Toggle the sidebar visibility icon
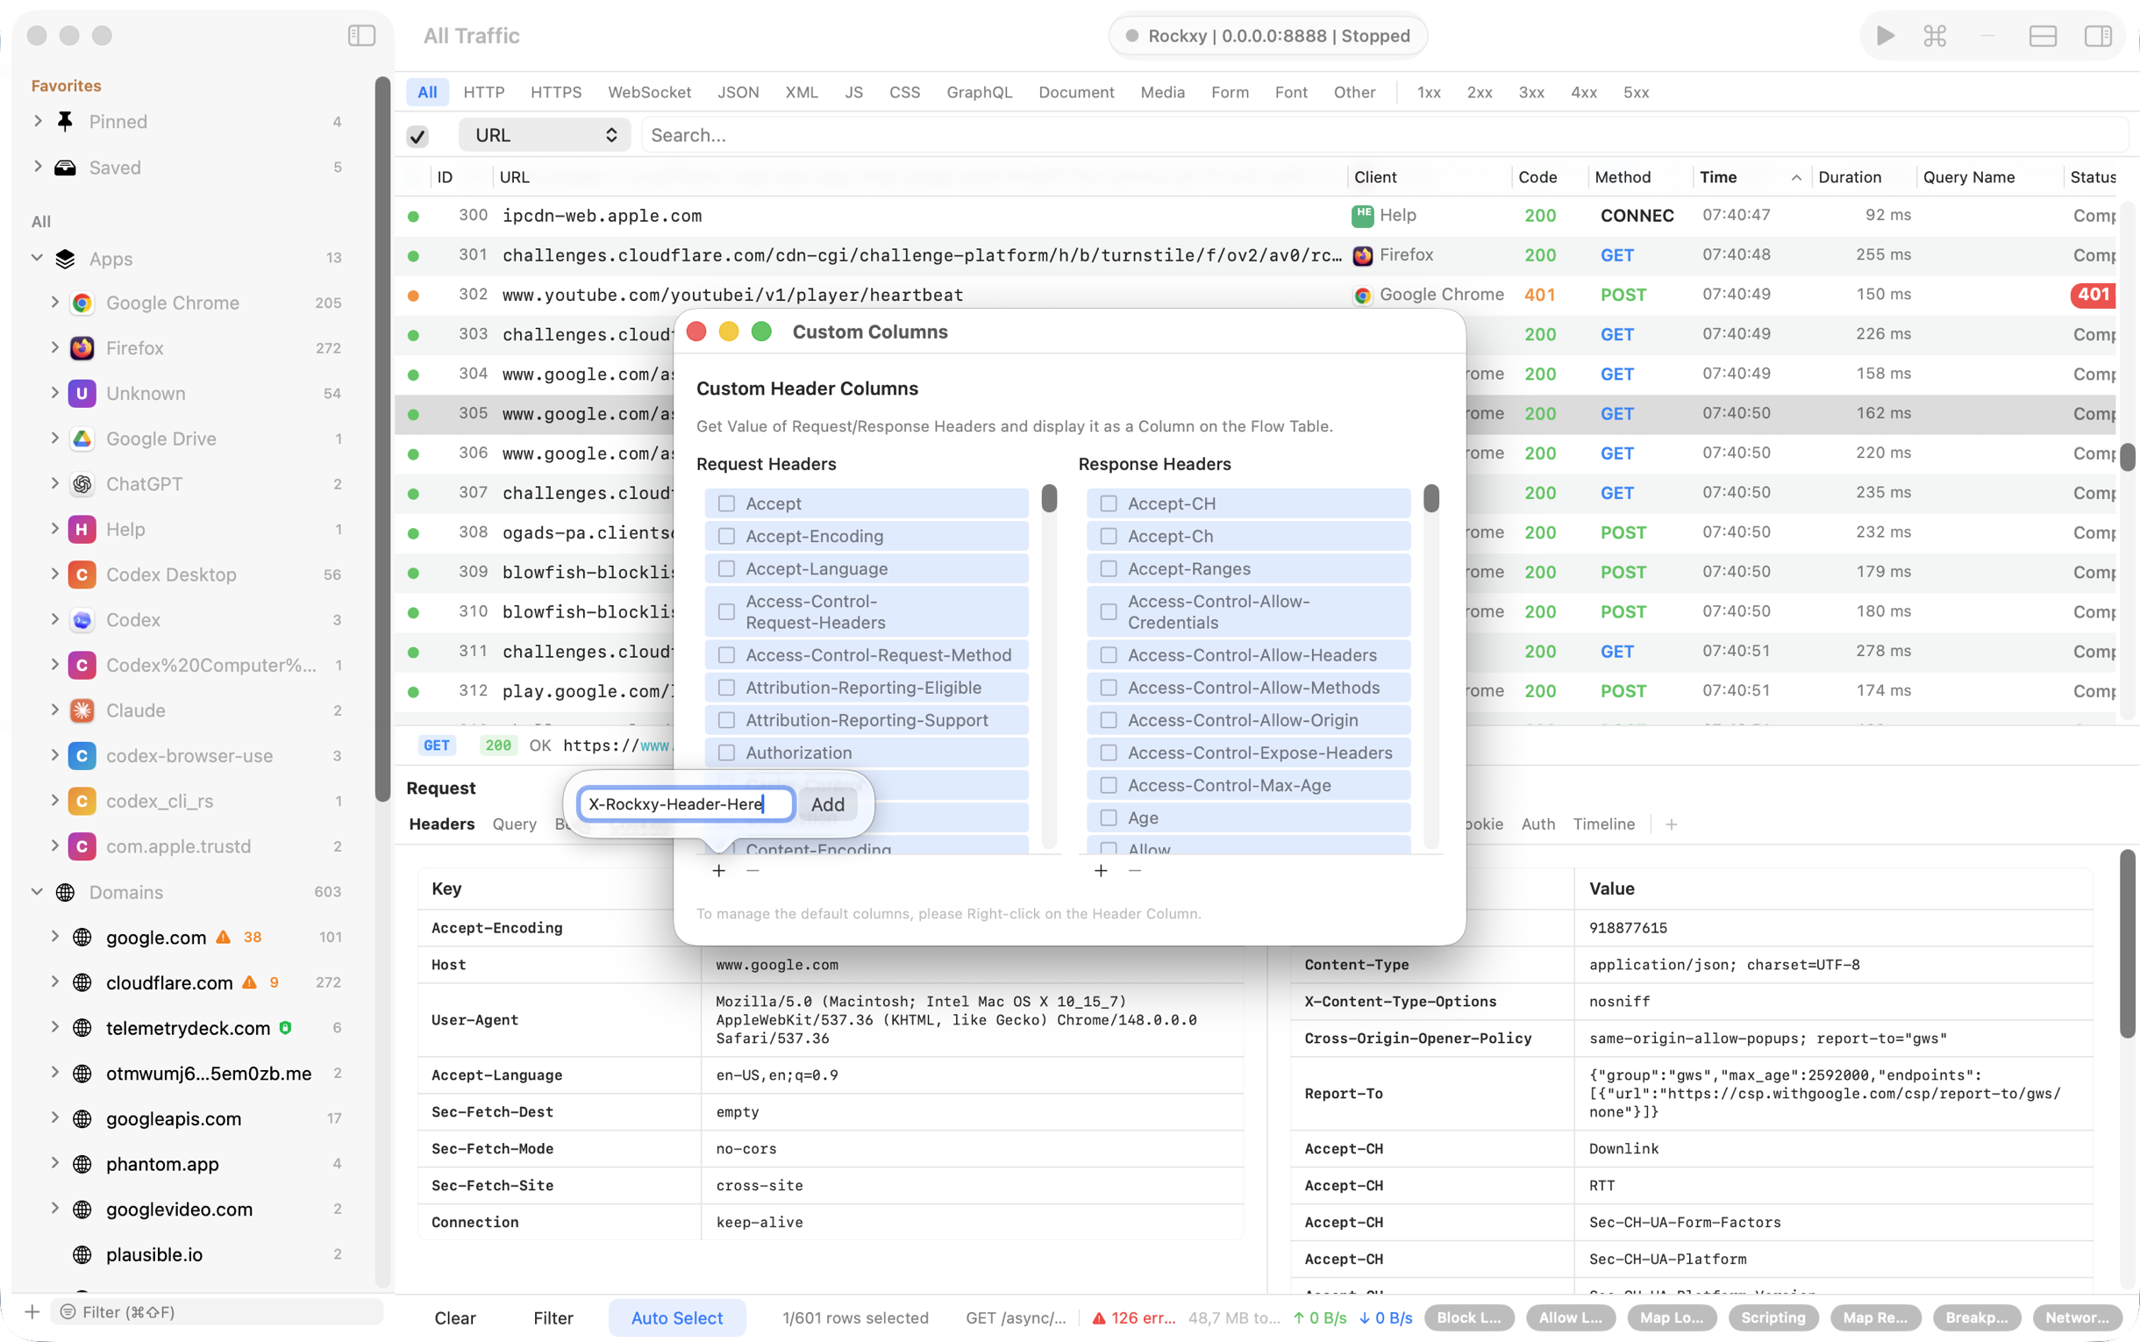2140x1342 pixels. tap(361, 35)
